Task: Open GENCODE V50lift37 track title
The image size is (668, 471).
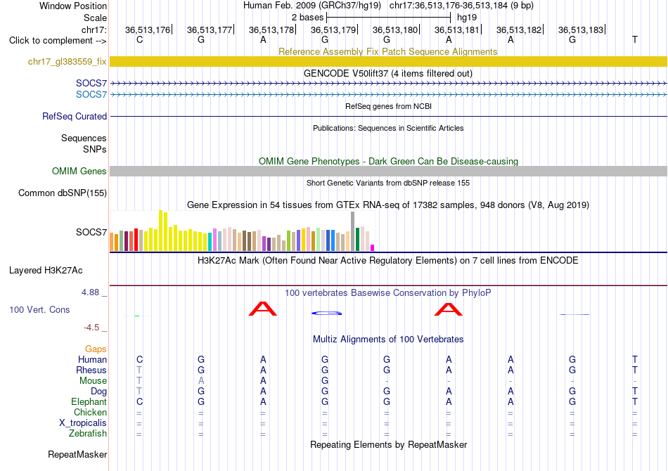Action: [387, 73]
